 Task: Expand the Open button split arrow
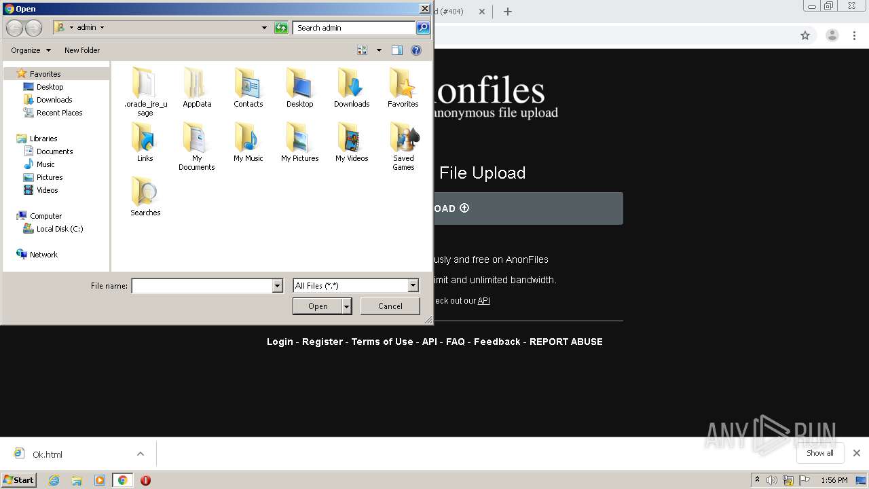(346, 306)
